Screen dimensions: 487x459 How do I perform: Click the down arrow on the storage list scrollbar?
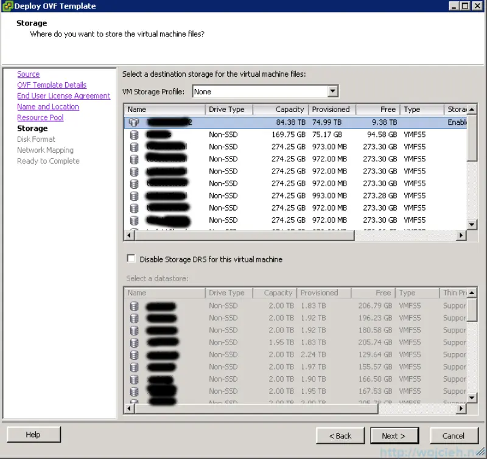[x=472, y=224]
